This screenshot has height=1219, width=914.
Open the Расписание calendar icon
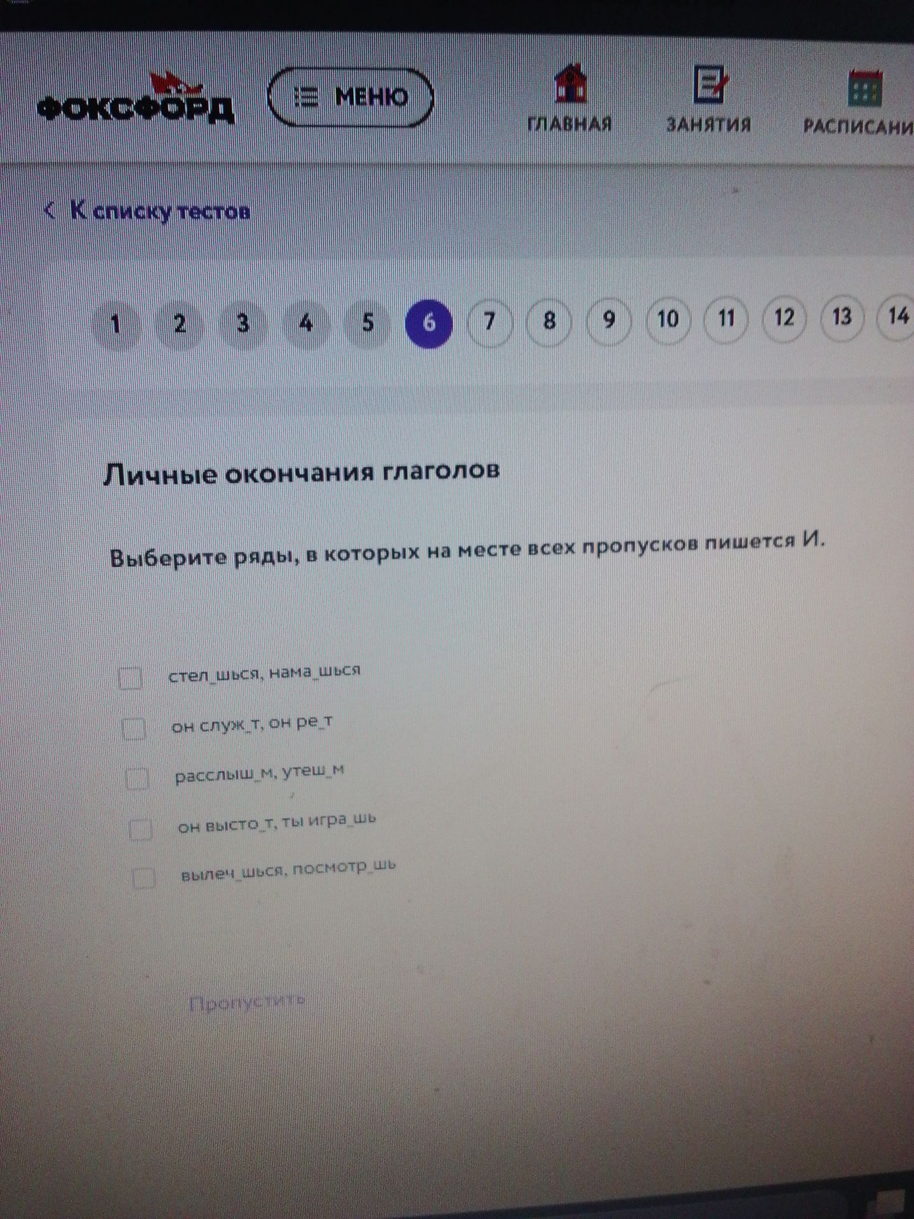point(864,88)
